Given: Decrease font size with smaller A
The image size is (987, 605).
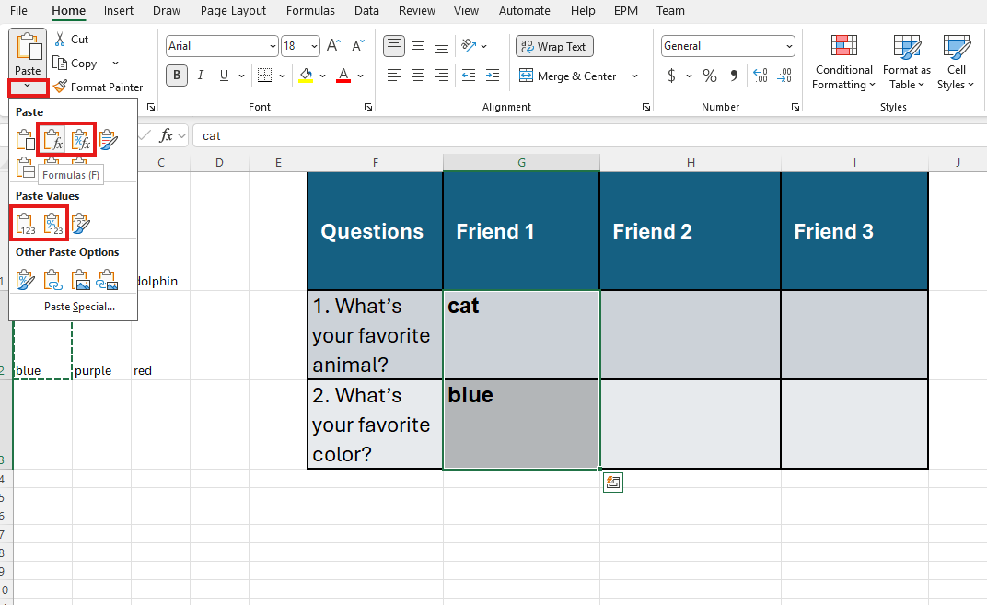Looking at the screenshot, I should click(x=357, y=45).
